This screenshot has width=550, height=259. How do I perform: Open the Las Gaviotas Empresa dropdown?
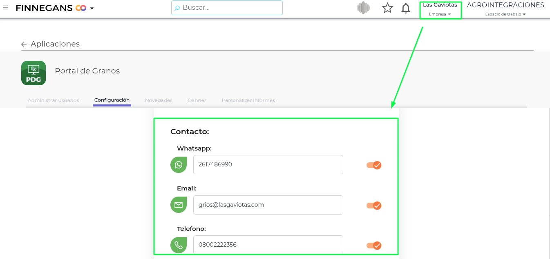pyautogui.click(x=440, y=9)
